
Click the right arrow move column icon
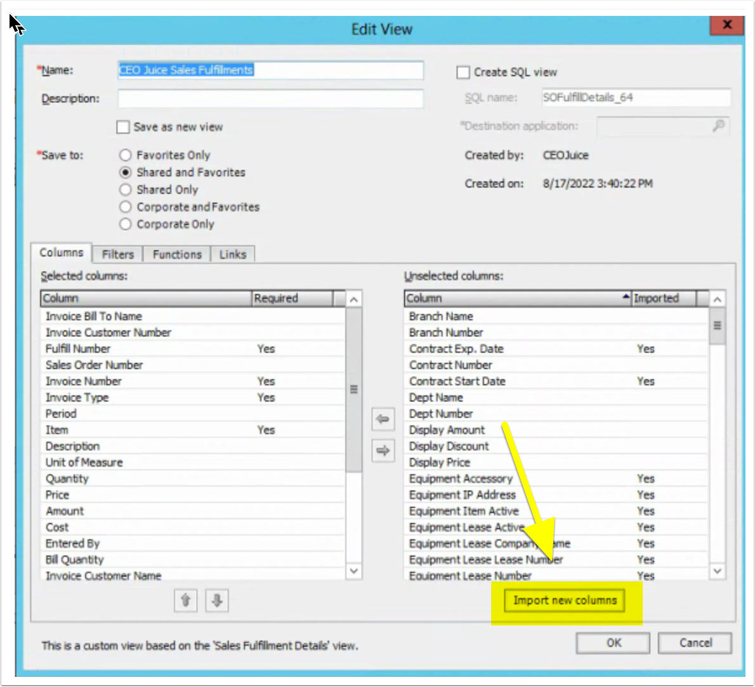383,451
